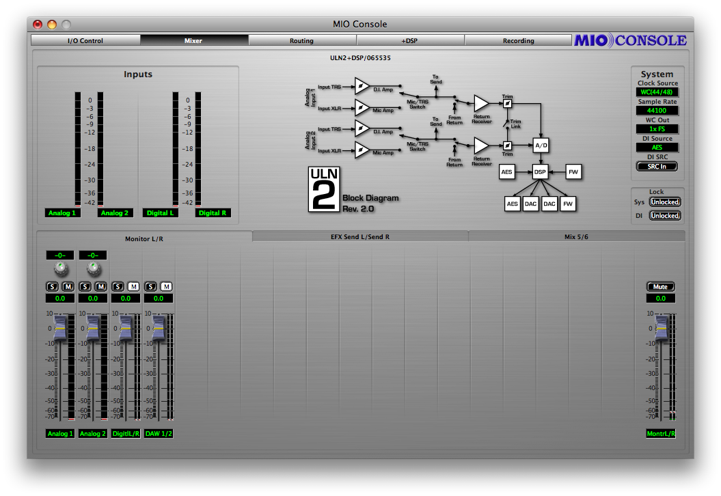Solo the DigitlL/R mixer channel
The width and height of the screenshot is (721, 496).
click(x=118, y=287)
